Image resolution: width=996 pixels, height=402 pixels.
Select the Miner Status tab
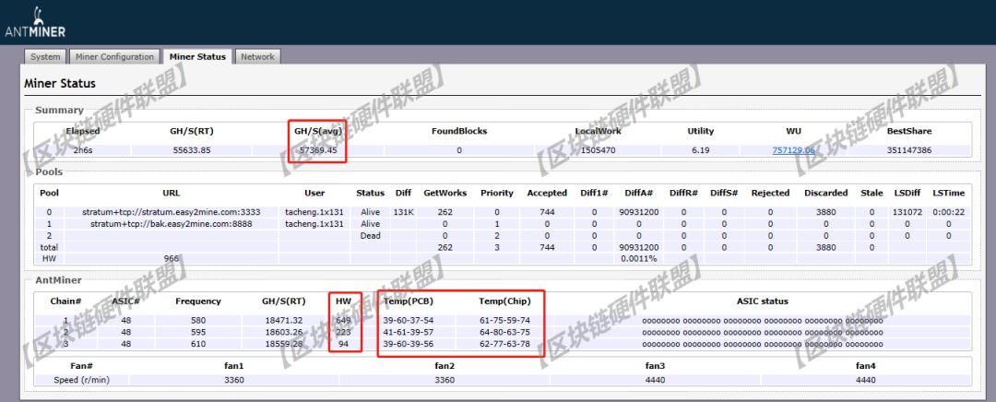pyautogui.click(x=197, y=56)
